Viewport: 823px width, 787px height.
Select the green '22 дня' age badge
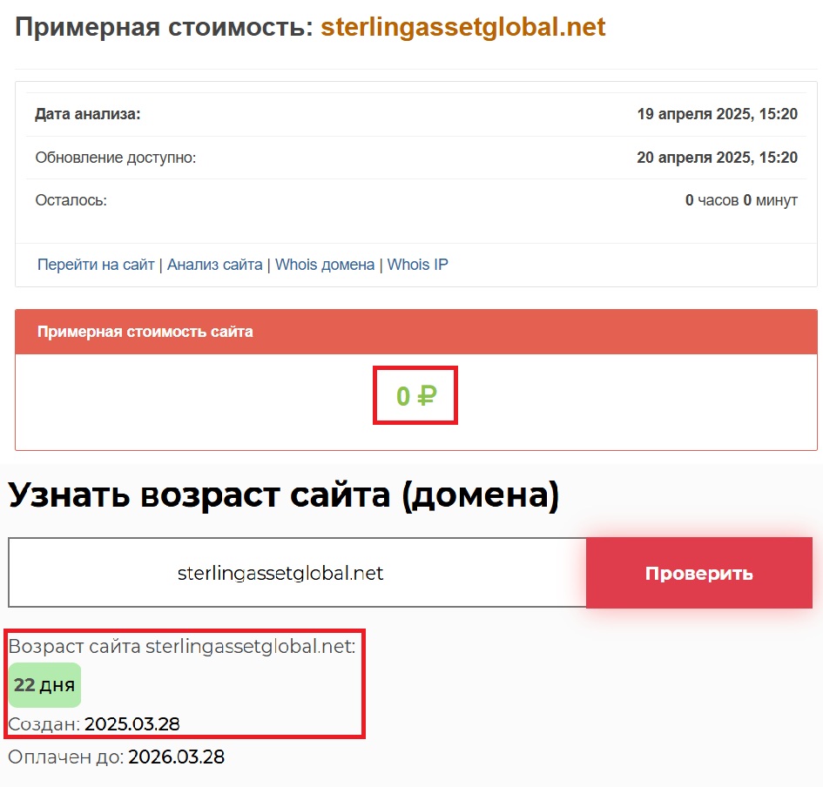coord(44,685)
